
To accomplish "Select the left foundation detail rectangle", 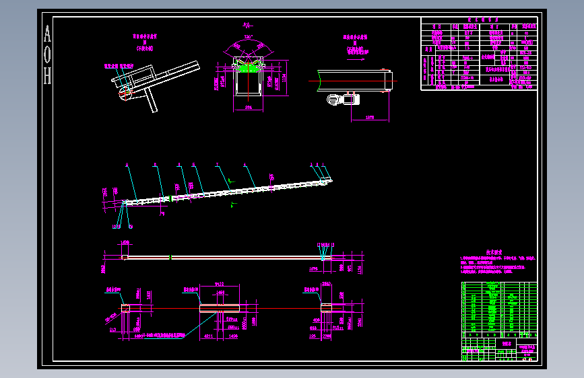I will click(125, 308).
